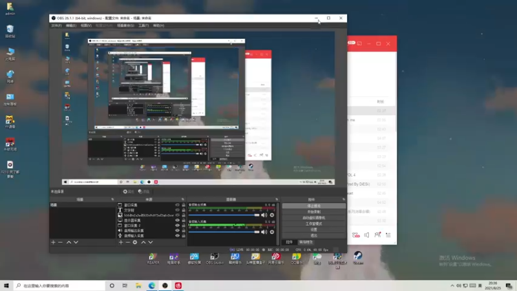Move scene up in scenes panel
517x291 pixels.
(x=69, y=242)
